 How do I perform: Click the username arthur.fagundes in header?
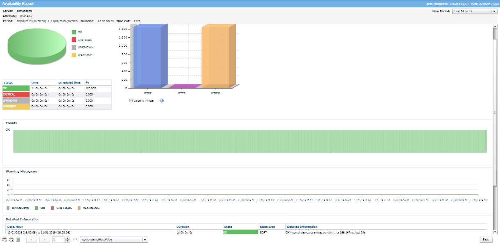(437, 4)
